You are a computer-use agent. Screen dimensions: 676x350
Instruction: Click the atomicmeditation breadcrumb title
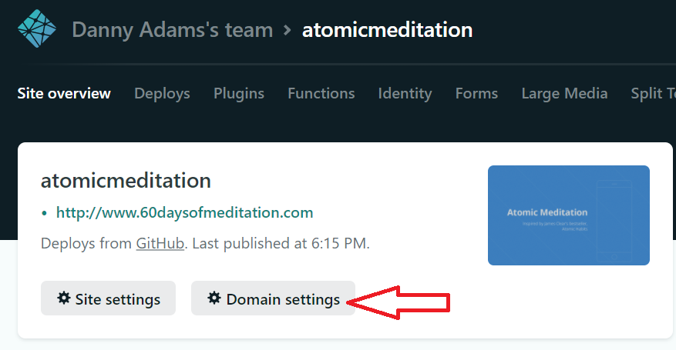(387, 30)
